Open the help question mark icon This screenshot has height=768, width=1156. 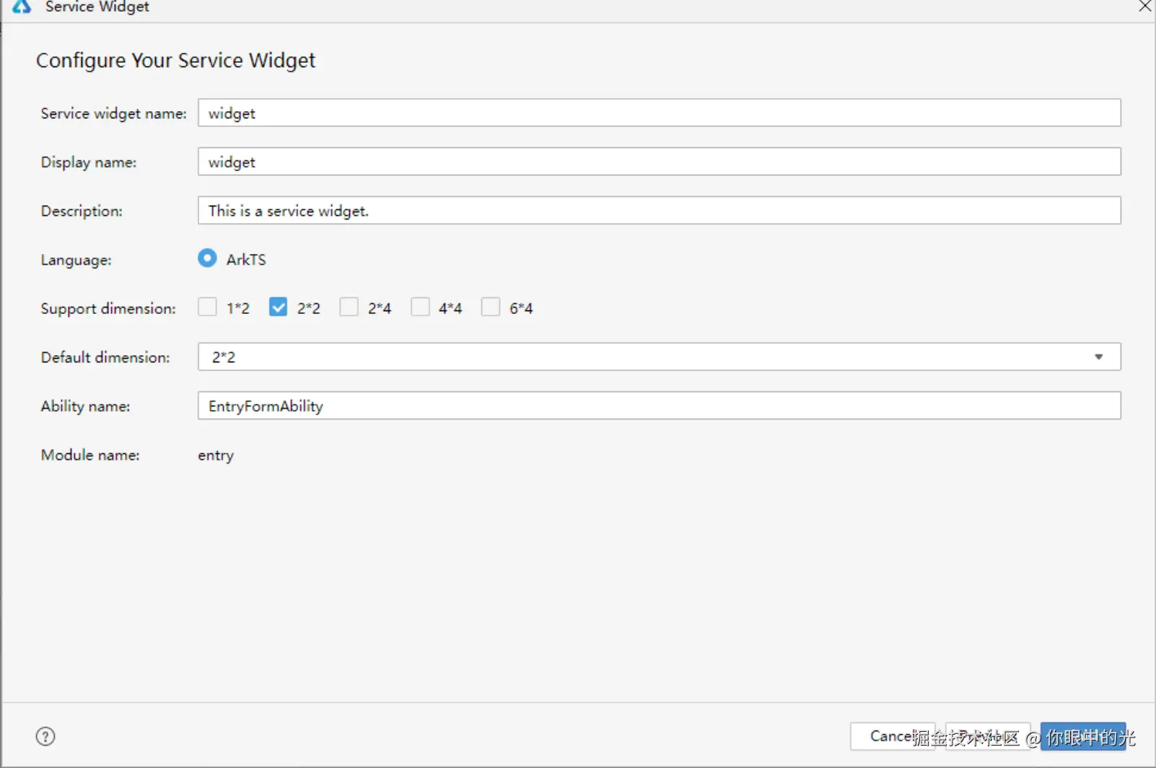coord(45,736)
